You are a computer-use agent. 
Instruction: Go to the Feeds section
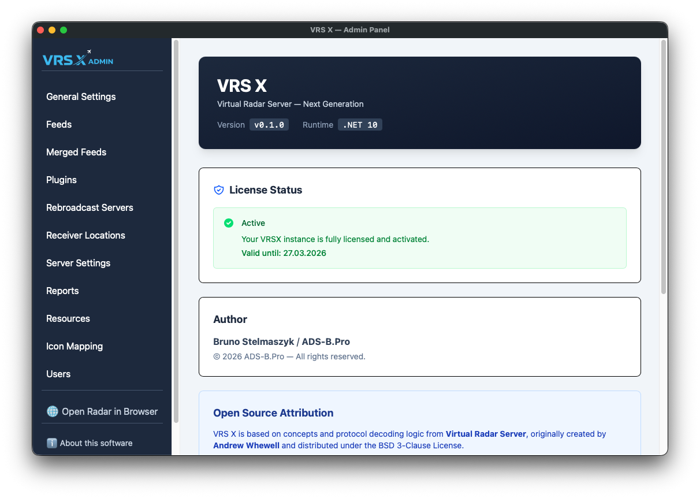[59, 124]
